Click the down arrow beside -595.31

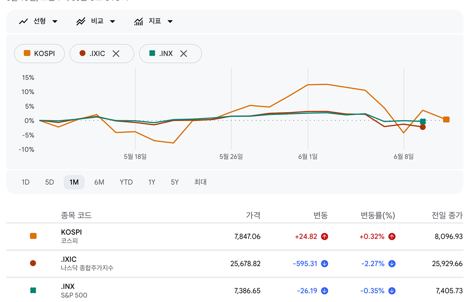(x=325, y=264)
